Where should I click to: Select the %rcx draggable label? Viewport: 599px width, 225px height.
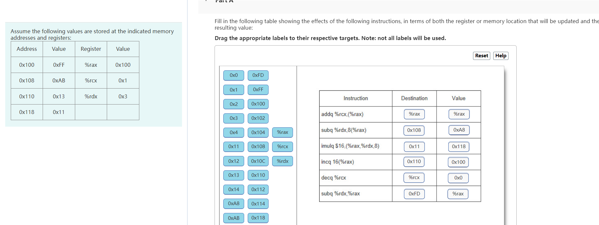click(x=282, y=147)
